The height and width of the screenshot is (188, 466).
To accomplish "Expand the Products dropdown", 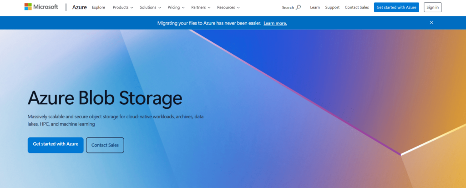I will 123,7.
